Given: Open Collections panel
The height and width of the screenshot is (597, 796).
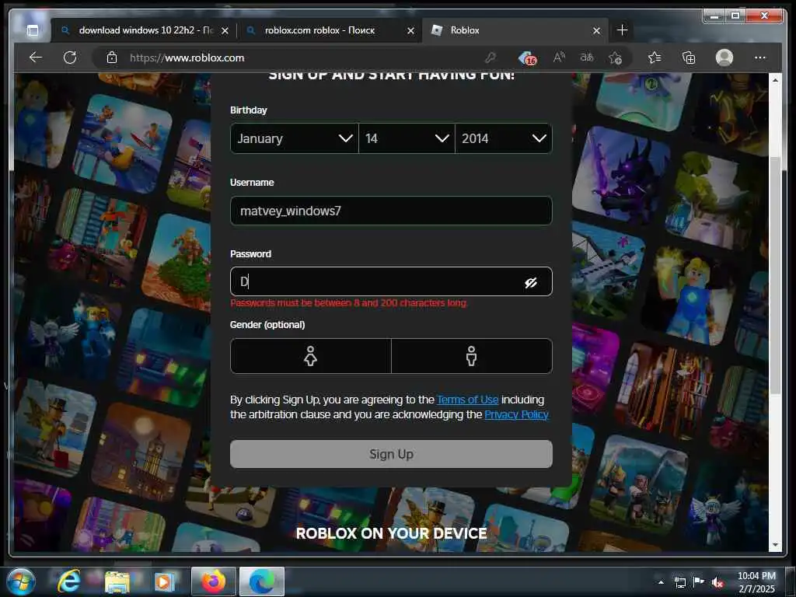Looking at the screenshot, I should point(689,58).
